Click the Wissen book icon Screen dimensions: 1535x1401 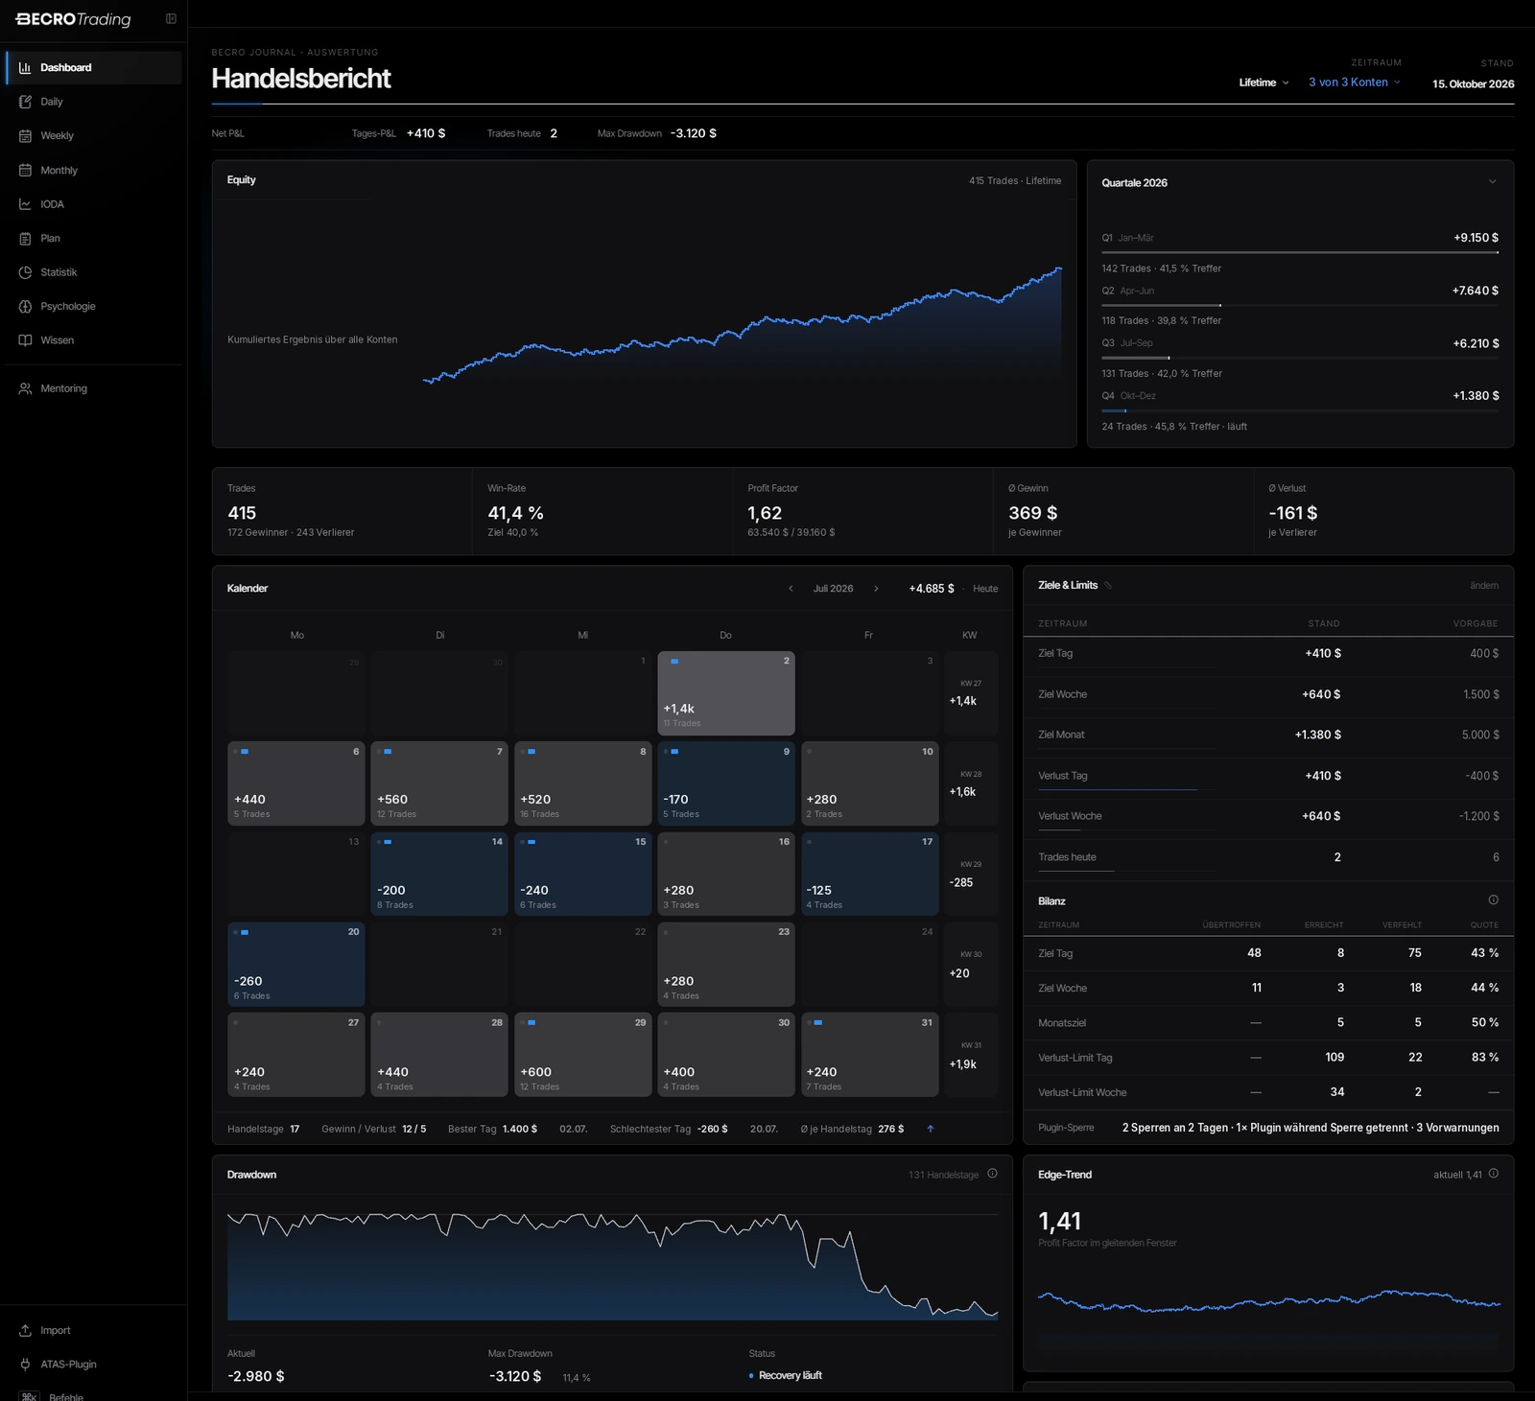pos(25,340)
